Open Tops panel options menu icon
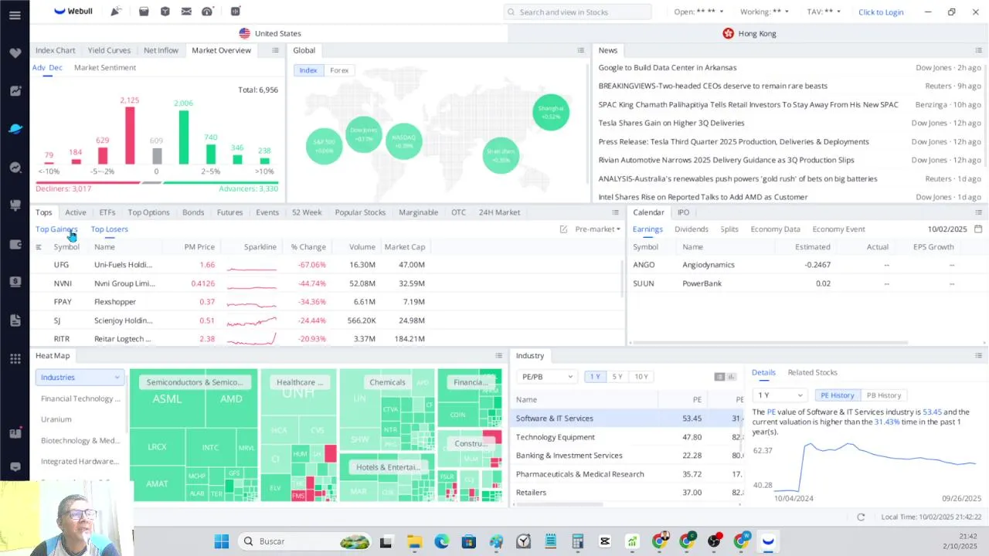Screen dimensions: 989x556 tap(616, 212)
